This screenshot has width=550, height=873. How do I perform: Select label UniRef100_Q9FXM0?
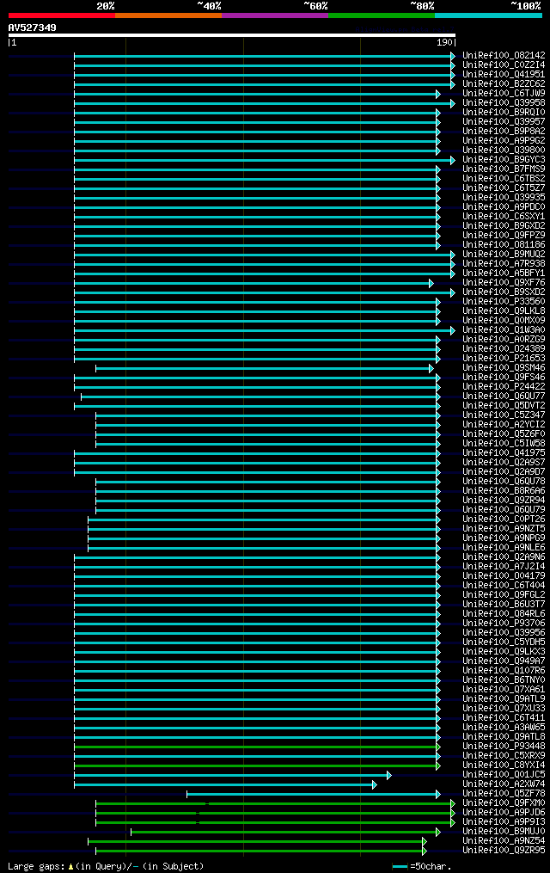pyautogui.click(x=504, y=802)
